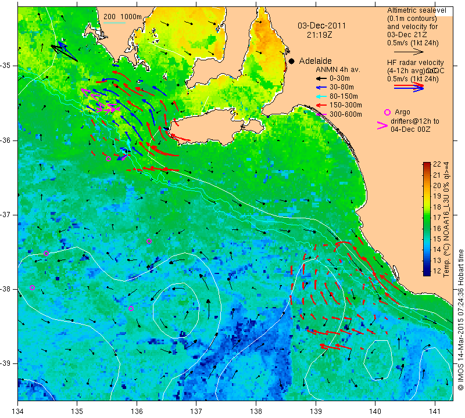Click the Argo float marker near 136.2E 37.4S
Screen dimensions: 465x418
pyautogui.click(x=149, y=241)
